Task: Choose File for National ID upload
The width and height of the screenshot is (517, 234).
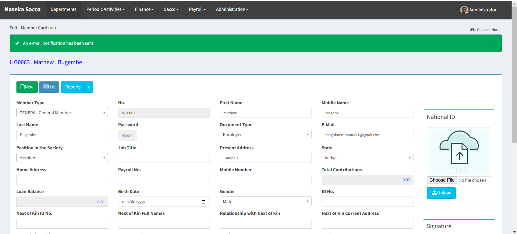Action: 441,180
